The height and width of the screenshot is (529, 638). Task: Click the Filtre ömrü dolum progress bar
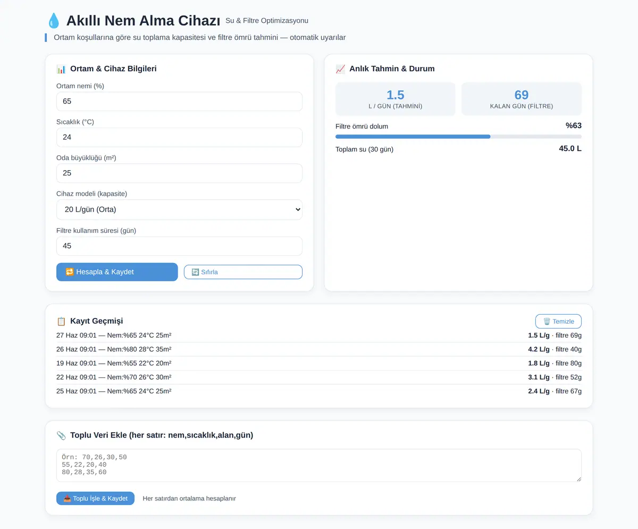pyautogui.click(x=458, y=137)
